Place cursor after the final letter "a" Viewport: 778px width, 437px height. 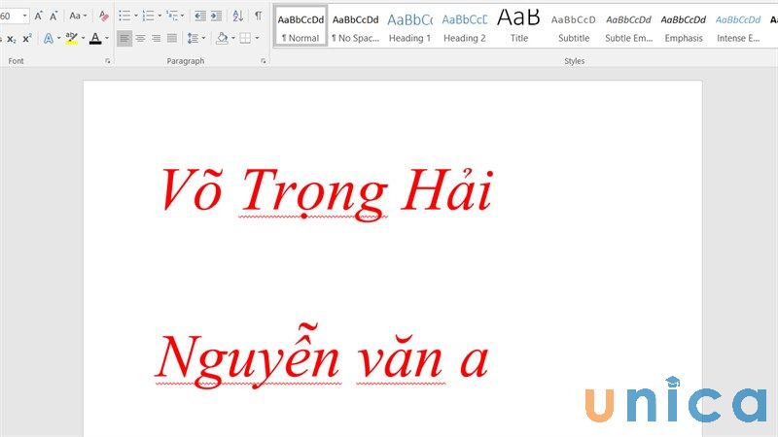tap(490, 360)
